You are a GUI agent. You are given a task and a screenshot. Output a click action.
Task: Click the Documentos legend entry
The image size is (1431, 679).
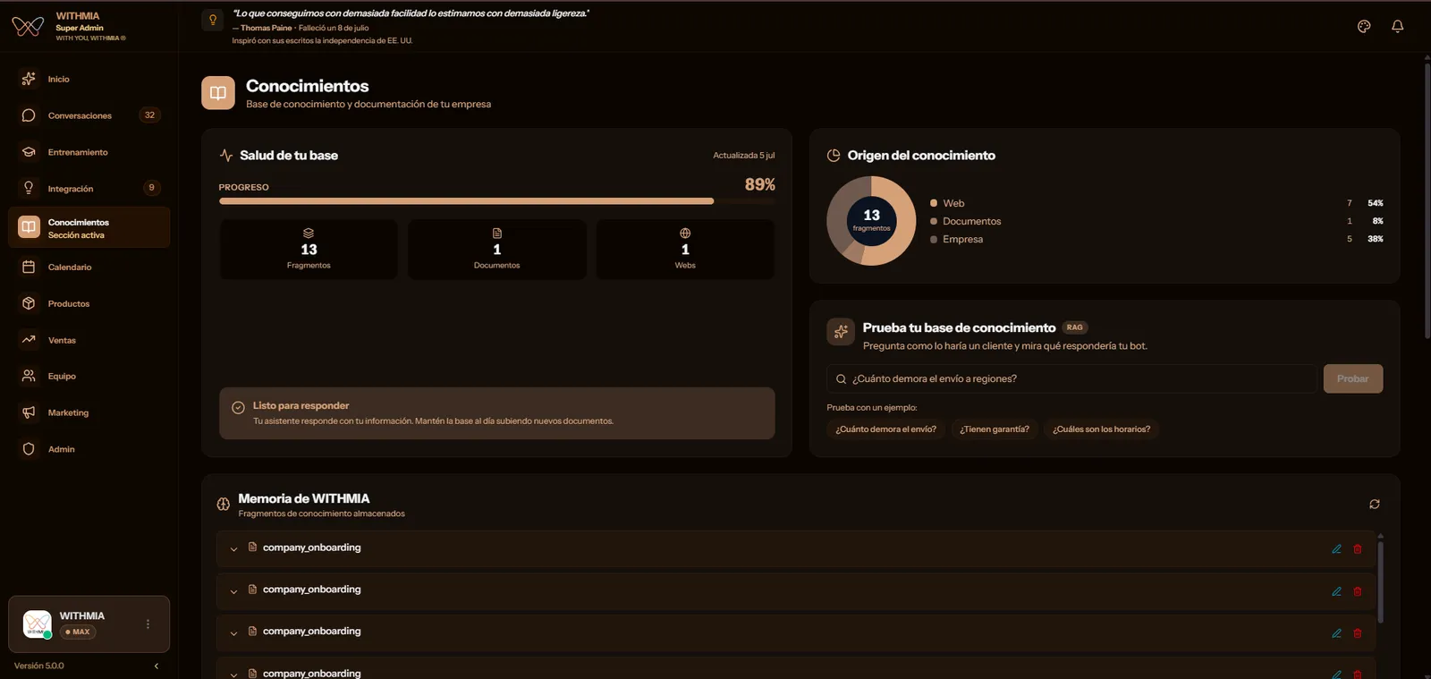pyautogui.click(x=965, y=221)
